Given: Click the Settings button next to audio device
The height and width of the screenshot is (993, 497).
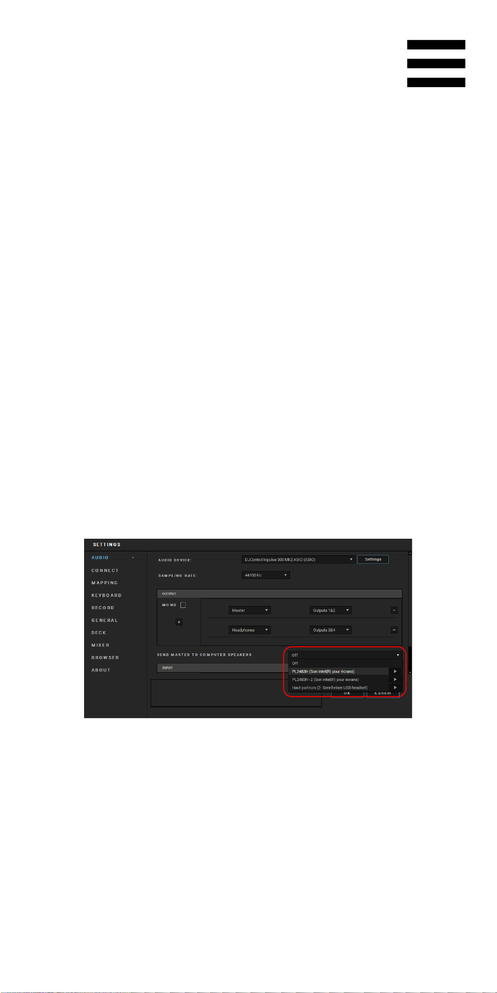Looking at the screenshot, I should (373, 559).
